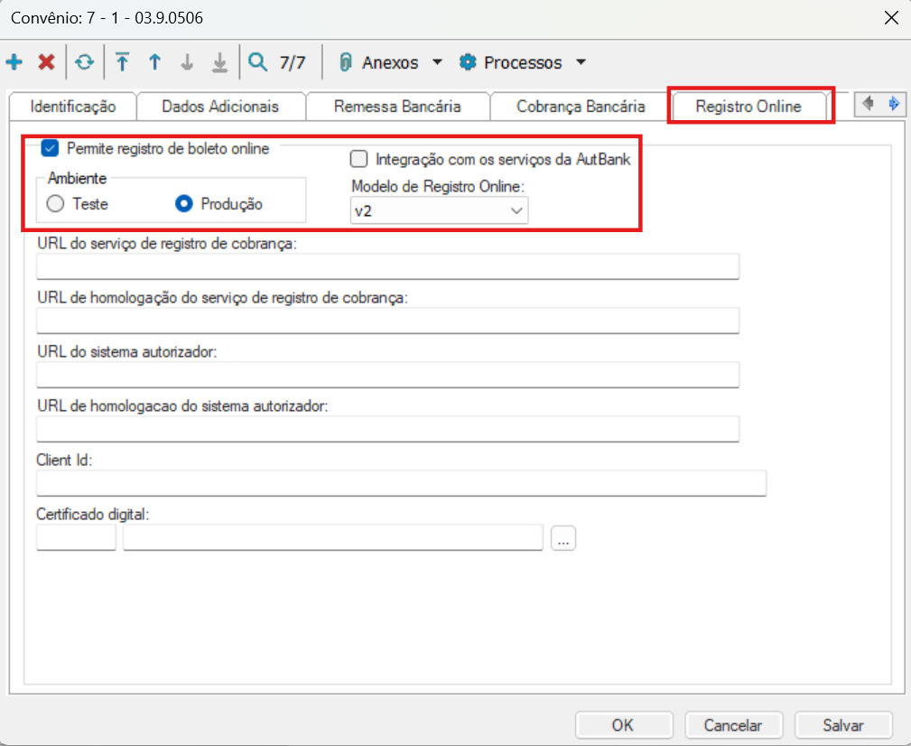Select the Teste environment radio button
911x746 pixels.
click(55, 204)
